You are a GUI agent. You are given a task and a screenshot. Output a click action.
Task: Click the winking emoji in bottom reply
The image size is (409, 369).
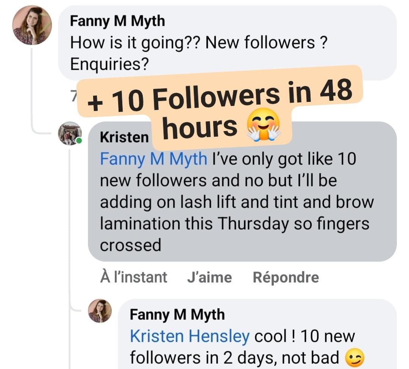pos(354,357)
